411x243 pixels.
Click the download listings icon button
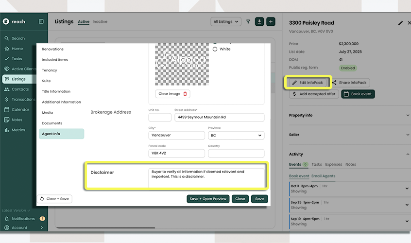[x=260, y=22]
